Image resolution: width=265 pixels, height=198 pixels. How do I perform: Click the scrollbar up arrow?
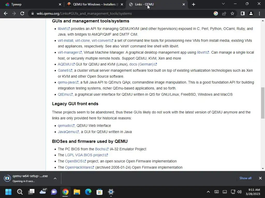point(263,21)
